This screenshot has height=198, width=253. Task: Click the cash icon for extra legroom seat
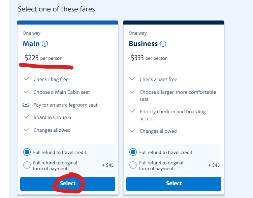coord(26,105)
